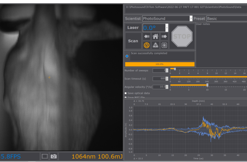Click the Home position icon
The width and height of the screenshot is (247, 162).
155,36
